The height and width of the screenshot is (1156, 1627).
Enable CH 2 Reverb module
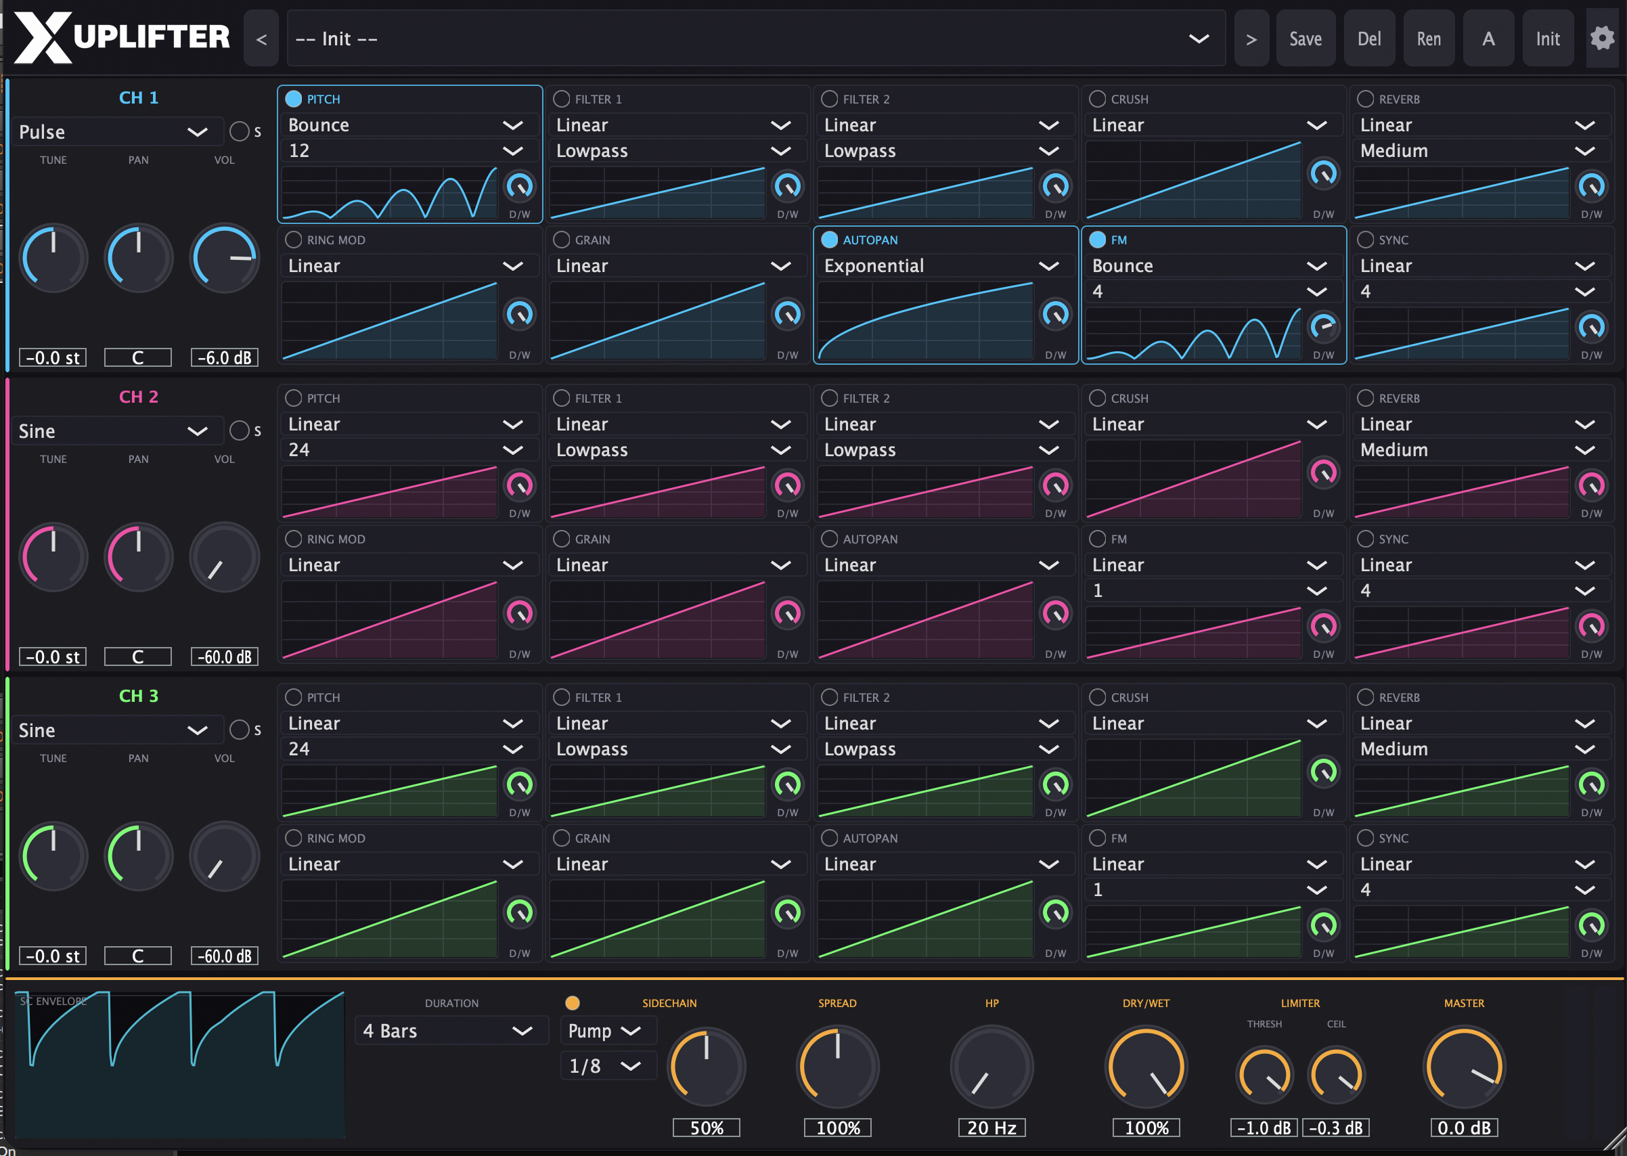pos(1365,398)
